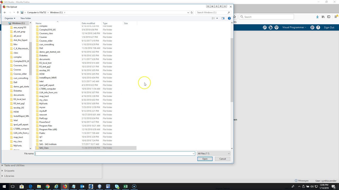
Task: Open address bar history dropdown
Action: (x=188, y=12)
